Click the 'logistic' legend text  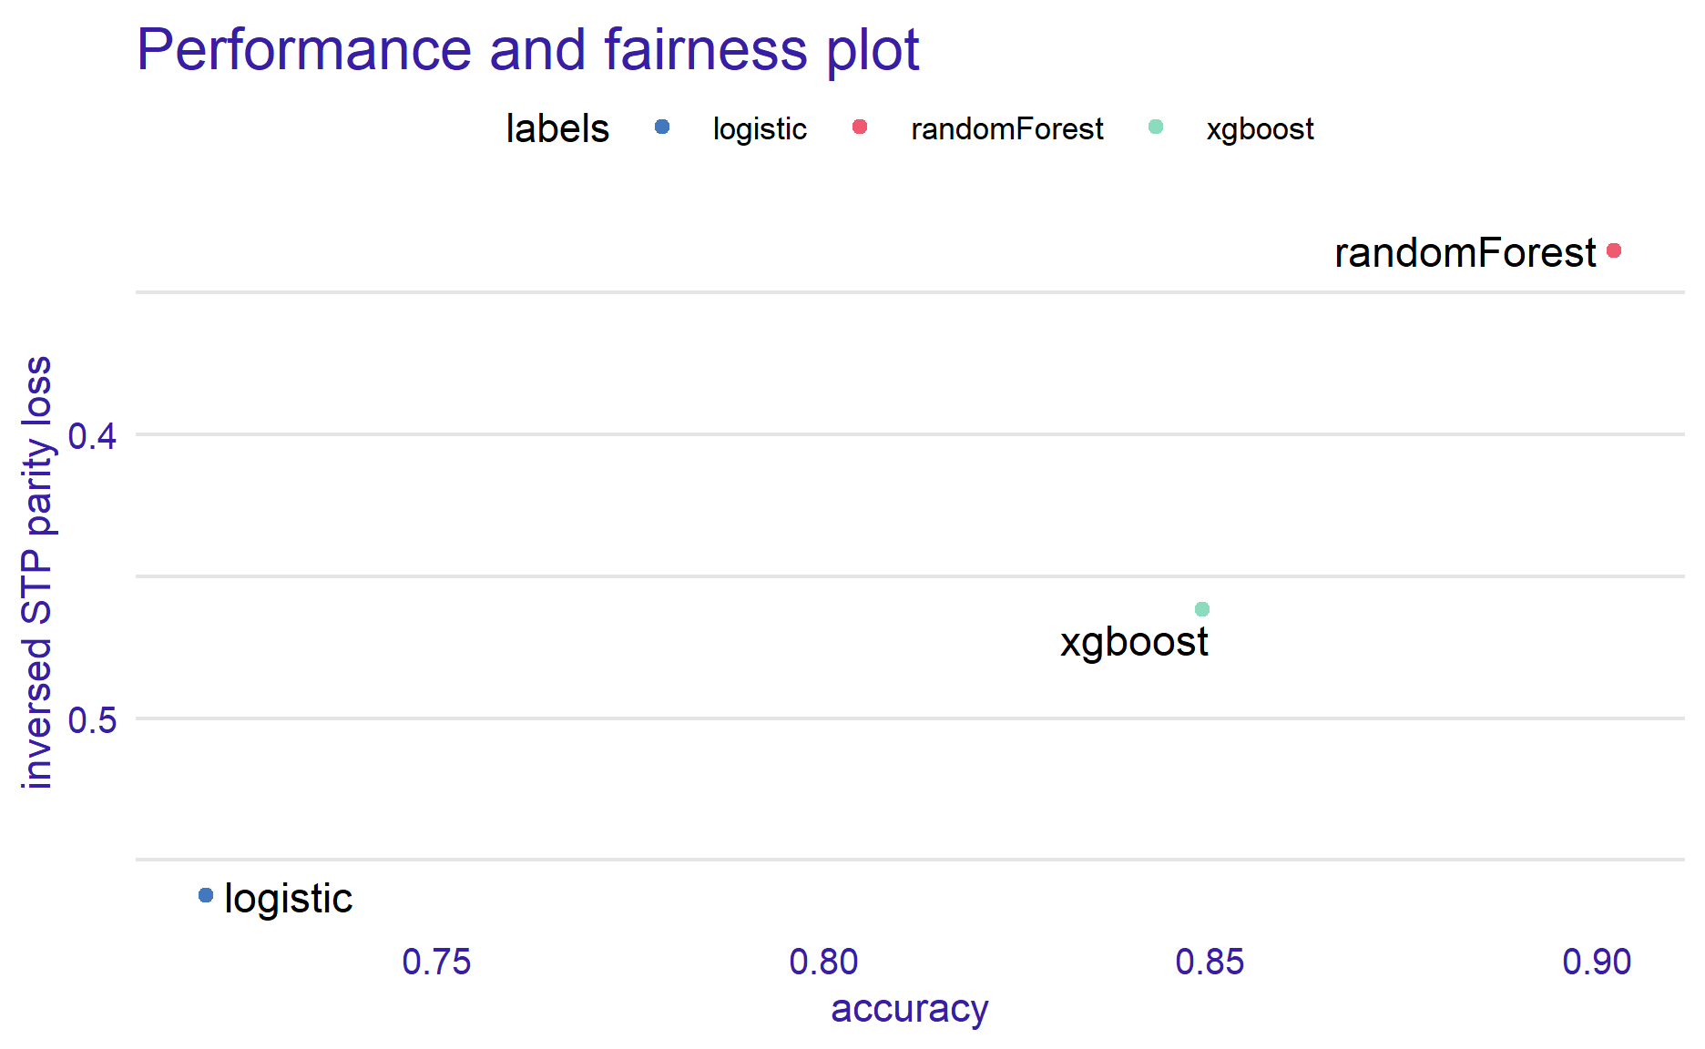tap(760, 129)
